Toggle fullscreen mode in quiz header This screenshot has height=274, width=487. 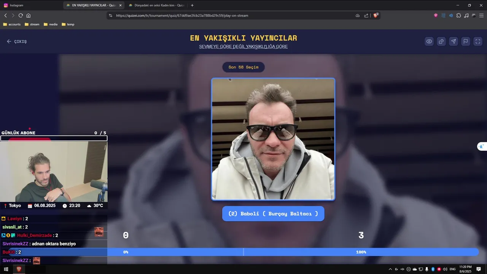pos(478,41)
